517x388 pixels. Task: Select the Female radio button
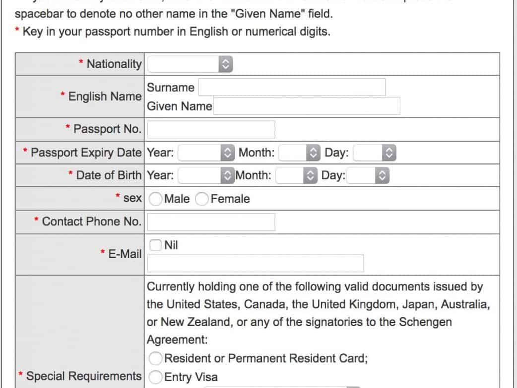202,199
